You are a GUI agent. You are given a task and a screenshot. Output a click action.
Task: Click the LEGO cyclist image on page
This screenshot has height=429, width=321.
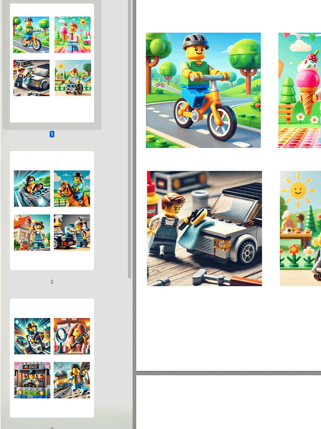point(203,90)
